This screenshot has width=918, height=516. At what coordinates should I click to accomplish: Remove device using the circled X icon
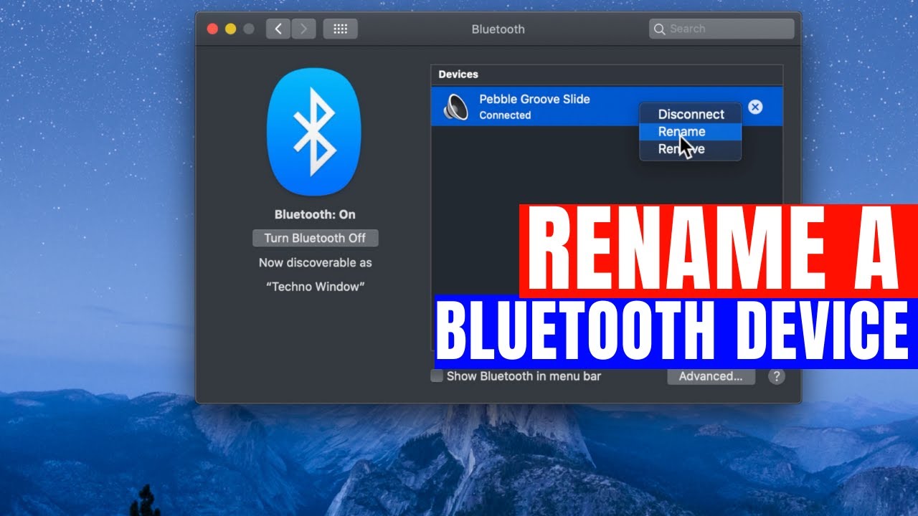point(755,107)
